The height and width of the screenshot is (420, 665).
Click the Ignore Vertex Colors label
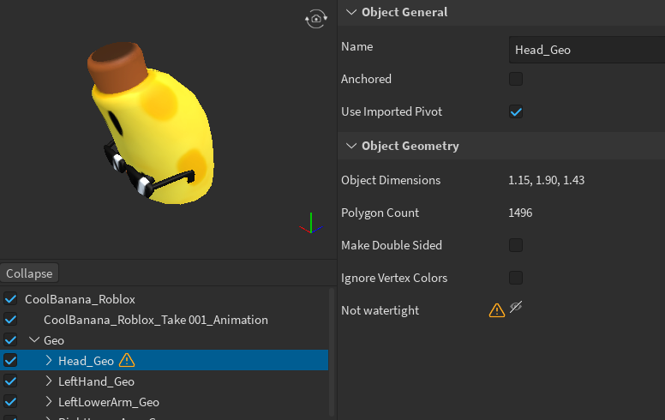(x=394, y=278)
